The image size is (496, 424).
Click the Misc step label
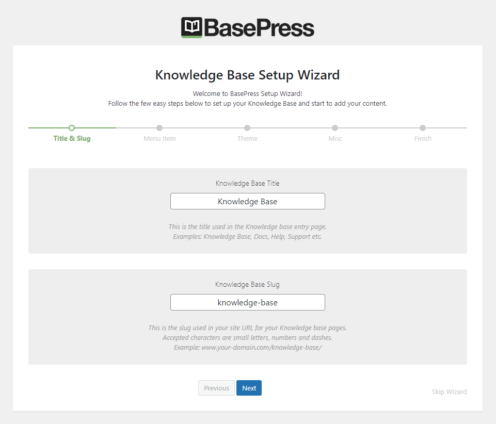(x=335, y=138)
